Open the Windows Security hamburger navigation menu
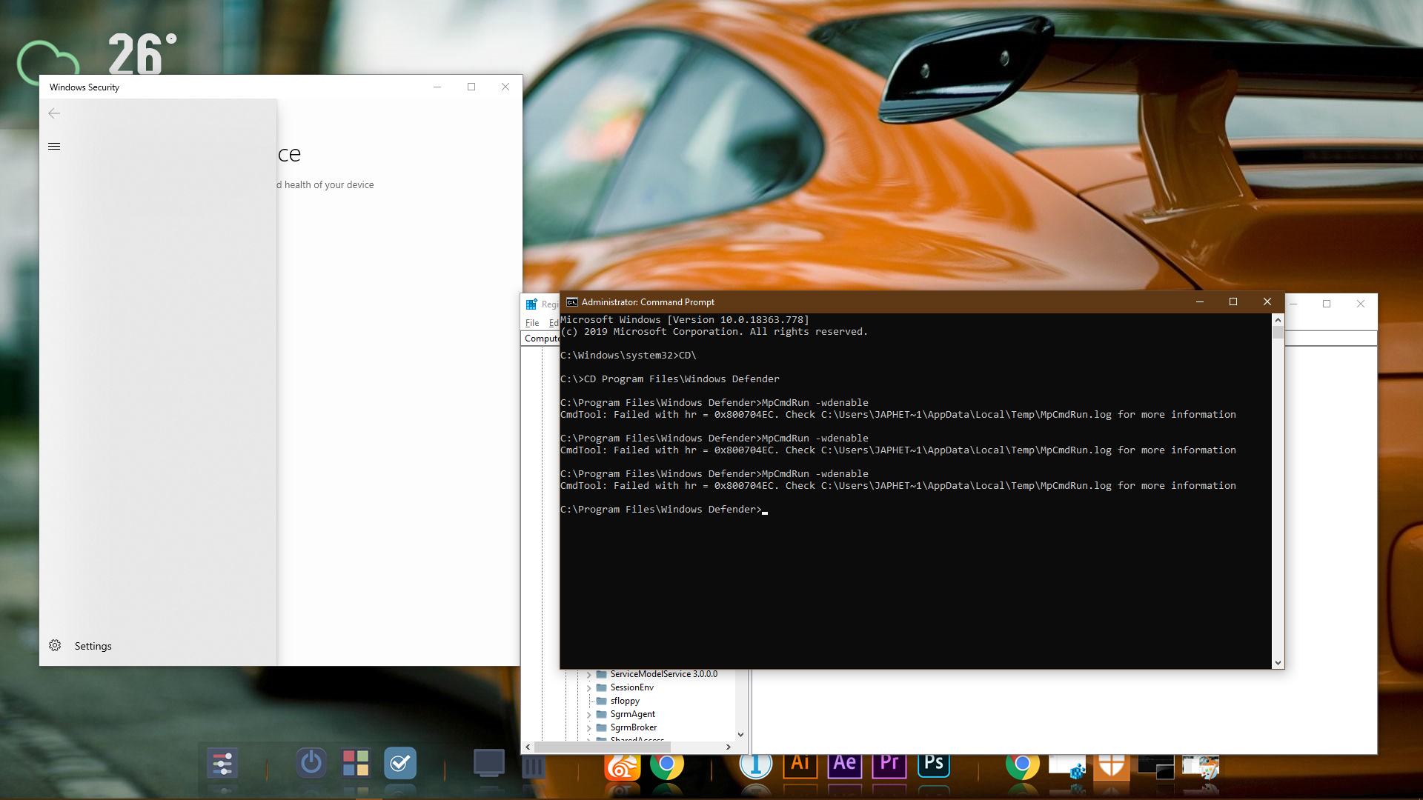 (x=54, y=146)
